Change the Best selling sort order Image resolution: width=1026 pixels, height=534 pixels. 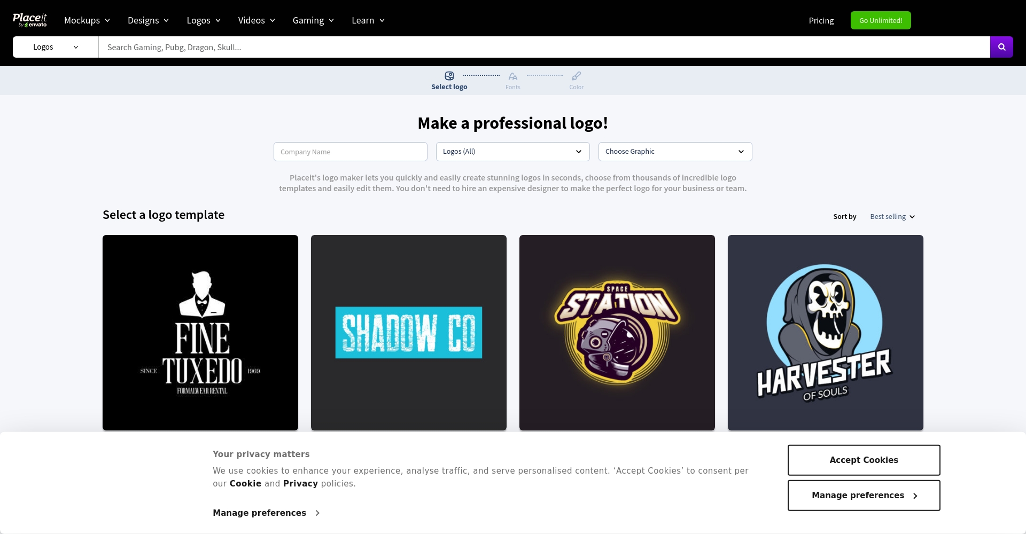click(x=892, y=217)
